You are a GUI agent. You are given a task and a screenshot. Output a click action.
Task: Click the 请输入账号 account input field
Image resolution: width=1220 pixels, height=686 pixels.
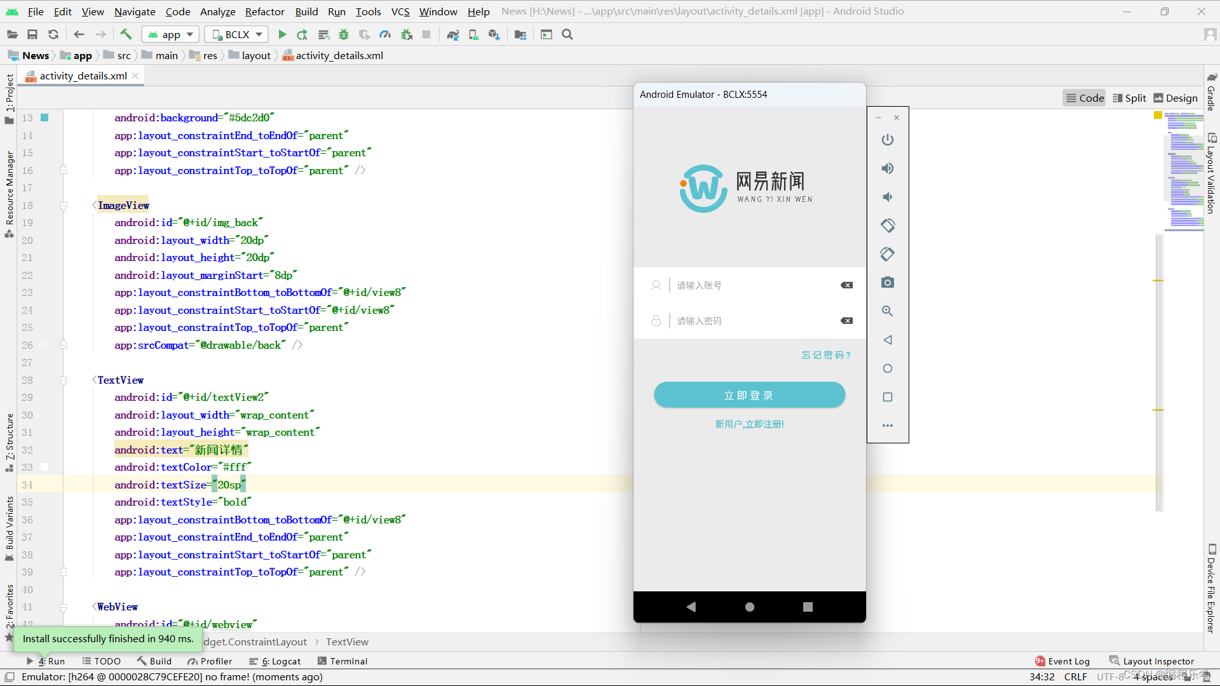coord(731,285)
